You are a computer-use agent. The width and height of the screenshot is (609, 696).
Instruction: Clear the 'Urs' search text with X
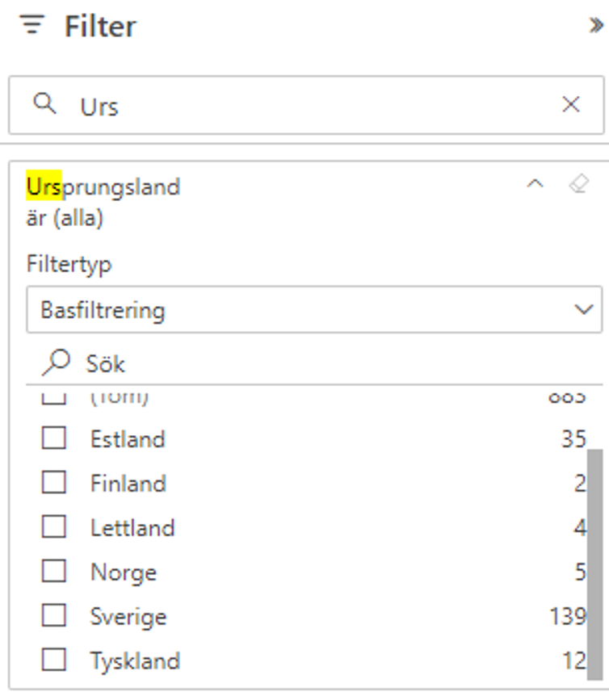click(x=571, y=105)
